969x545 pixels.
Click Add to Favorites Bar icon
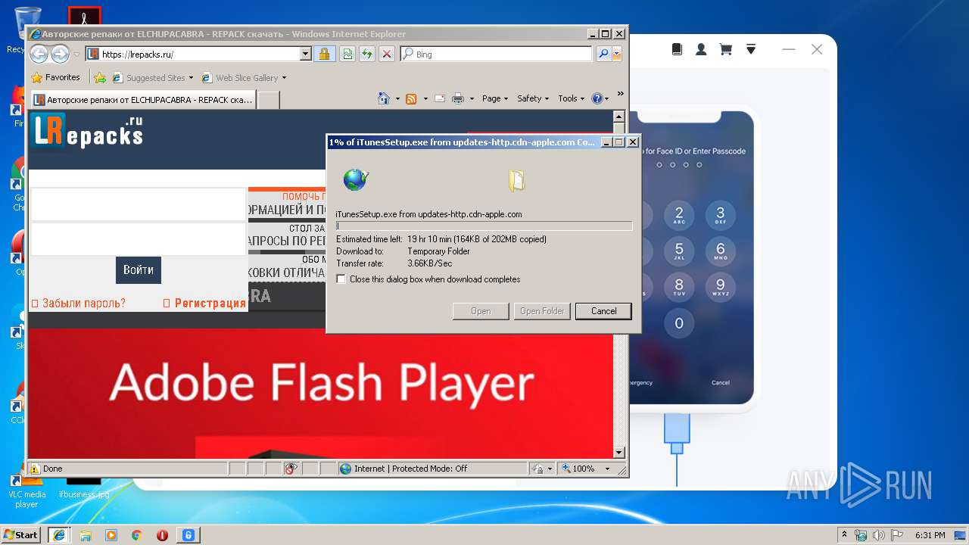point(99,77)
